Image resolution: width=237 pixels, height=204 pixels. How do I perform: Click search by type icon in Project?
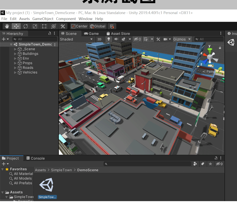tap(195, 164)
